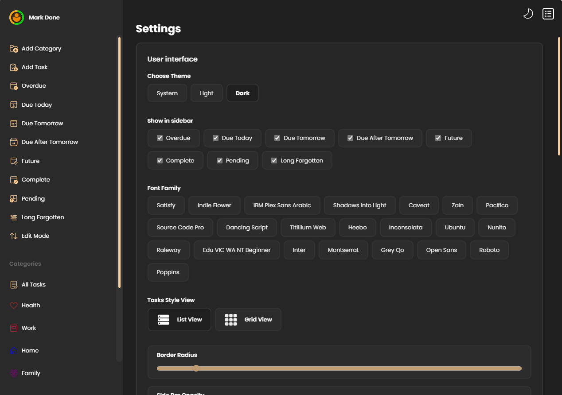The height and width of the screenshot is (395, 562).
Task: Uncheck the Complete checkbox
Action: (x=160, y=161)
